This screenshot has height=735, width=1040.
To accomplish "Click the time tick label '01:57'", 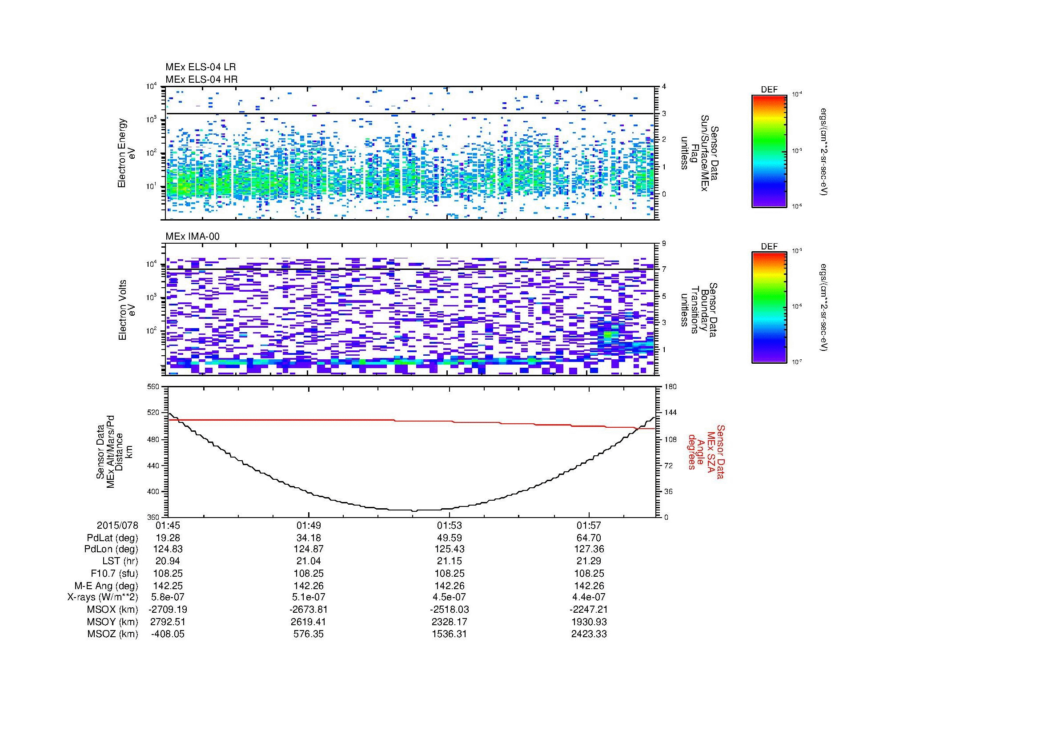I will tap(589, 525).
